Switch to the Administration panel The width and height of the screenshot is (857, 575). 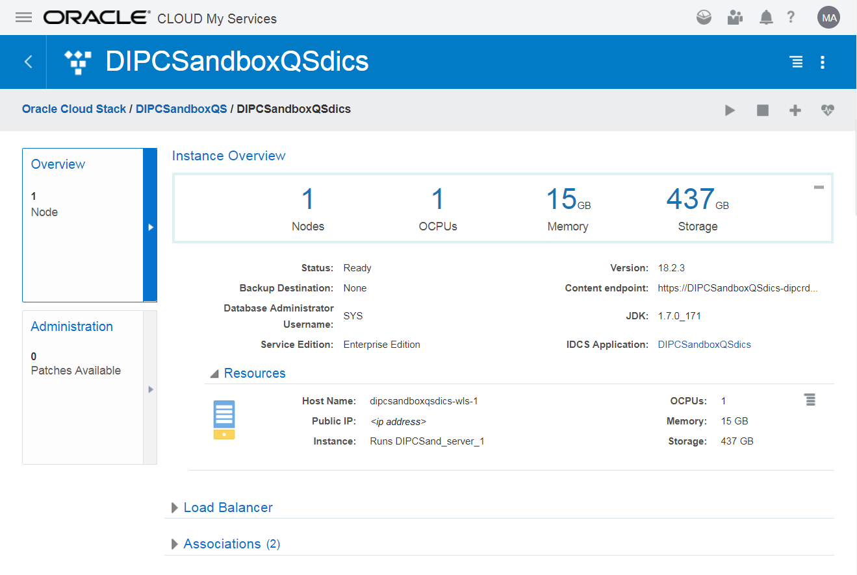71,326
